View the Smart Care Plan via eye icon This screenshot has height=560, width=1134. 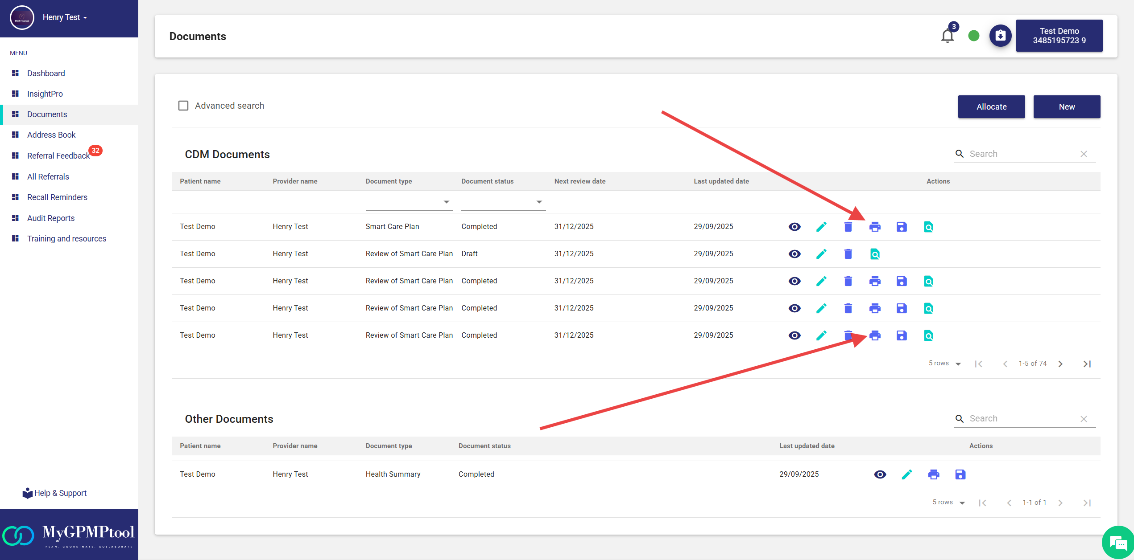tap(795, 227)
